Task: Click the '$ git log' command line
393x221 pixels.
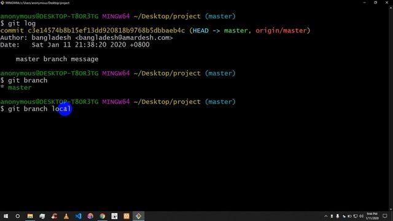Action: click(18, 23)
